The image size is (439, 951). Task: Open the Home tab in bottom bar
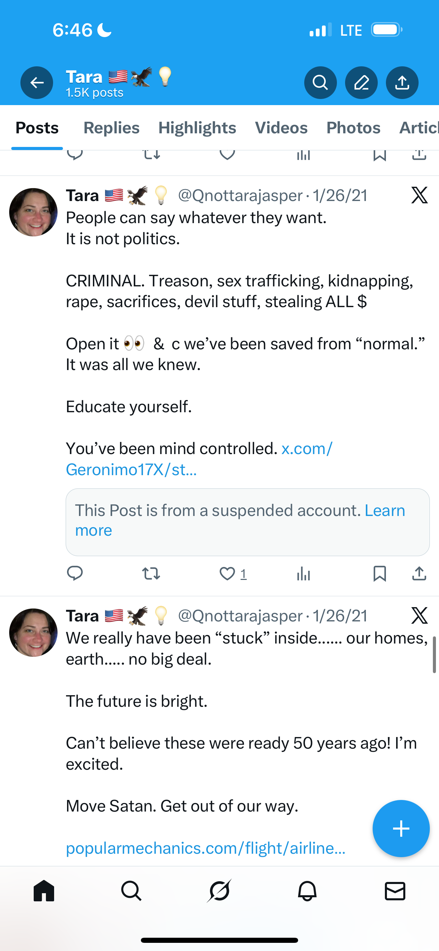(x=44, y=891)
